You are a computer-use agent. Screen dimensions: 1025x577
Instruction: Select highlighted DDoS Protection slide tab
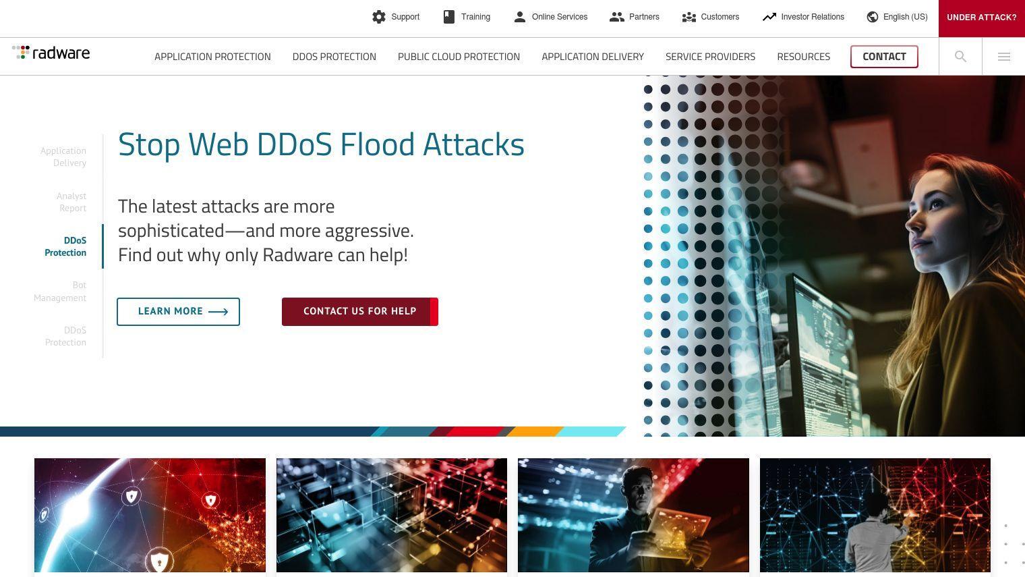click(x=65, y=246)
